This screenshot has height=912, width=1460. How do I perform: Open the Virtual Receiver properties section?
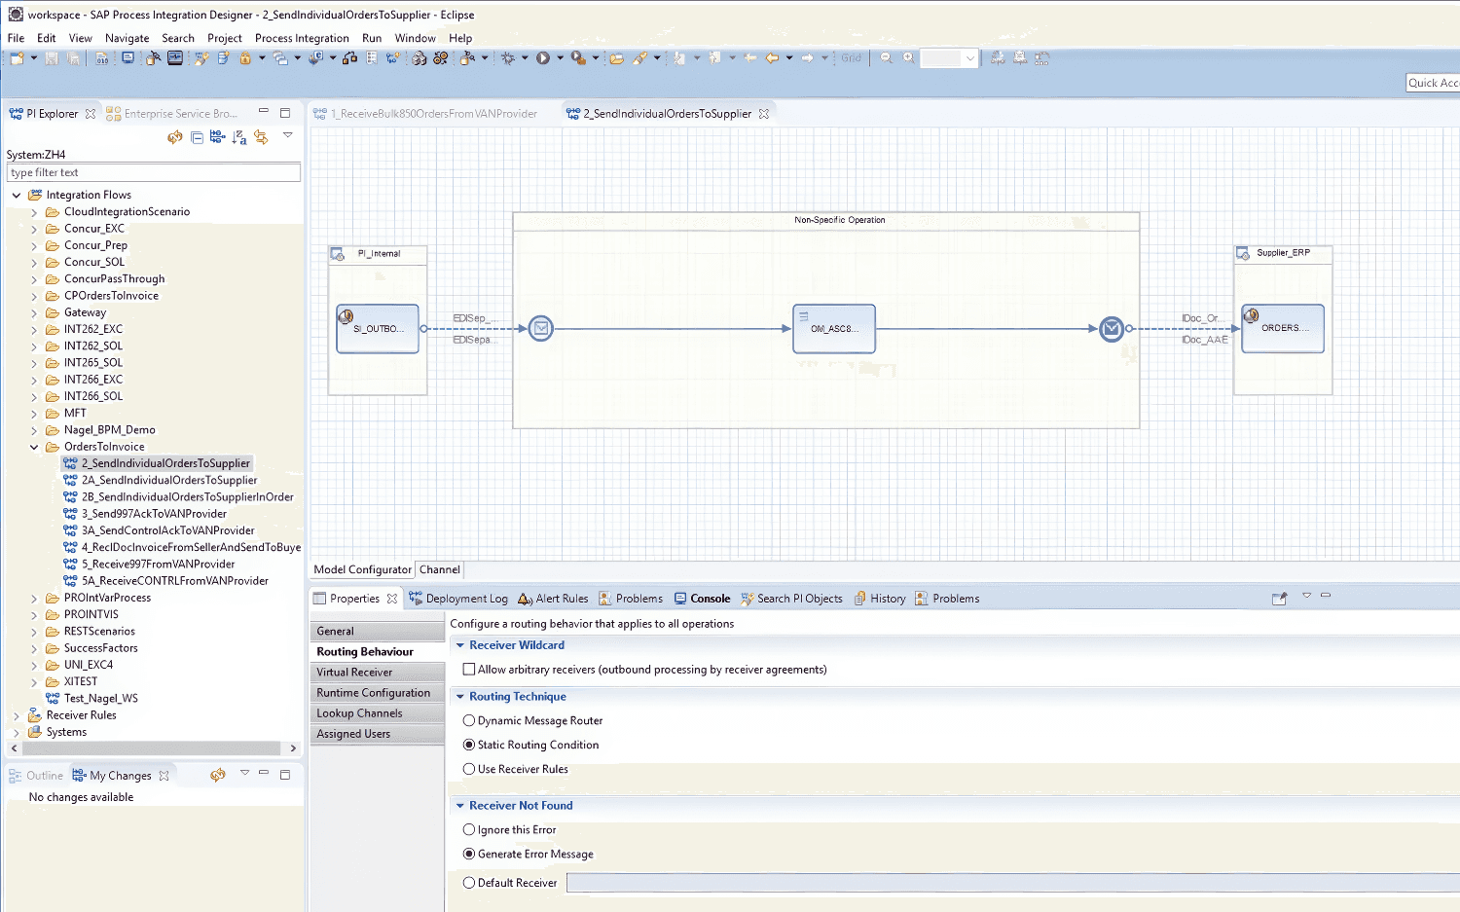click(x=378, y=672)
